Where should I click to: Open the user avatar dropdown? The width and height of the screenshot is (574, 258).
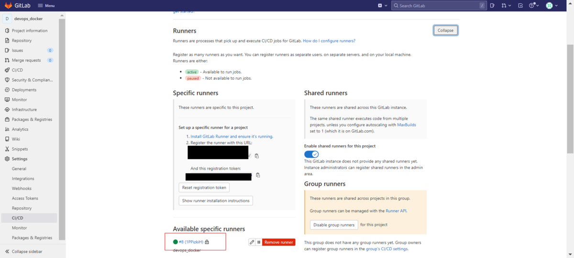click(x=552, y=6)
